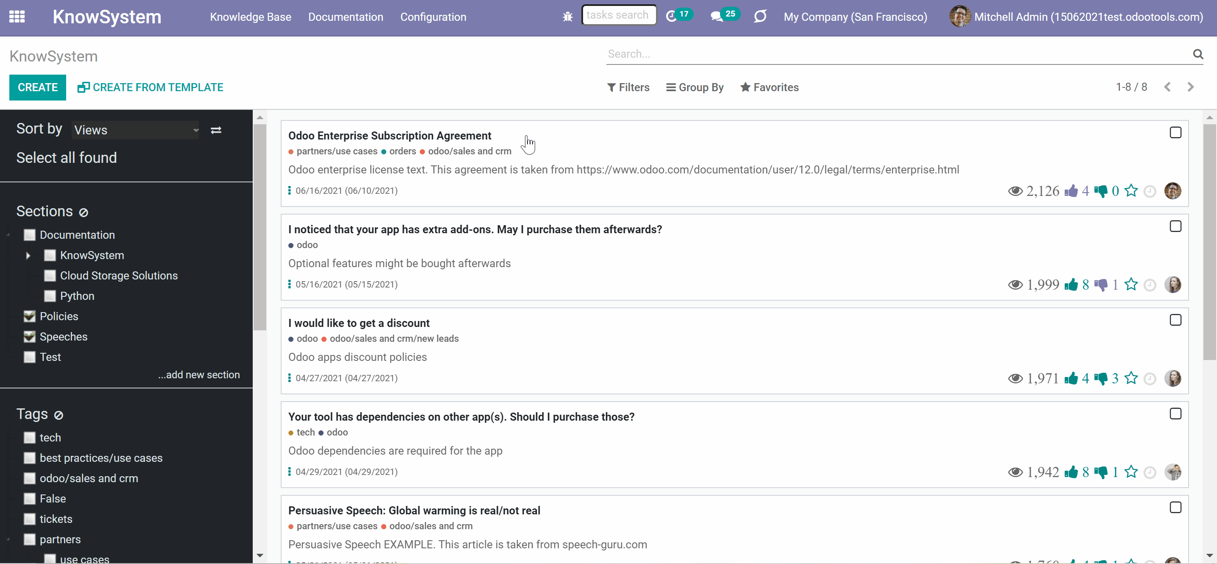Like the discount article

[x=1071, y=378]
